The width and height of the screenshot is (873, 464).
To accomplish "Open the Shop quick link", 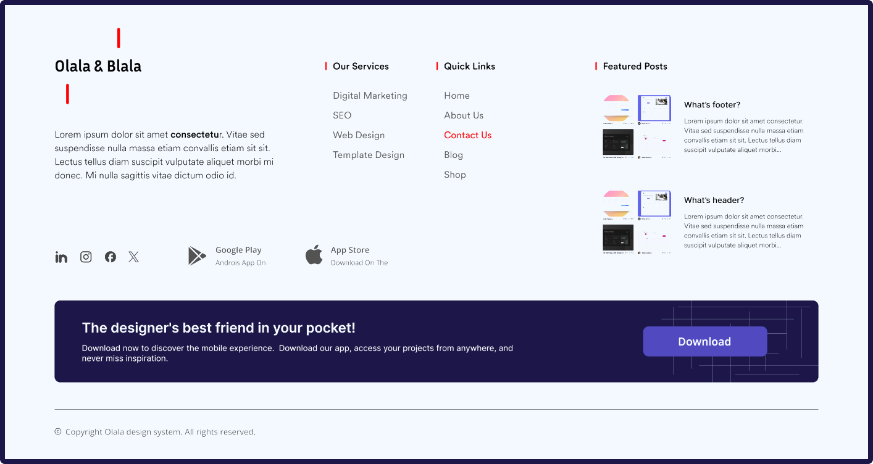I will 455,175.
